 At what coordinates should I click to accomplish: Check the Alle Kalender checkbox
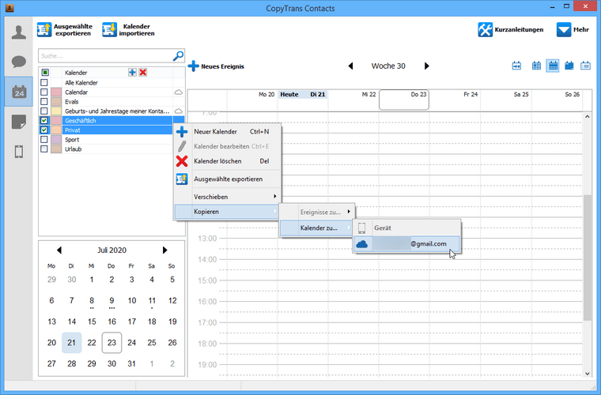tap(44, 83)
